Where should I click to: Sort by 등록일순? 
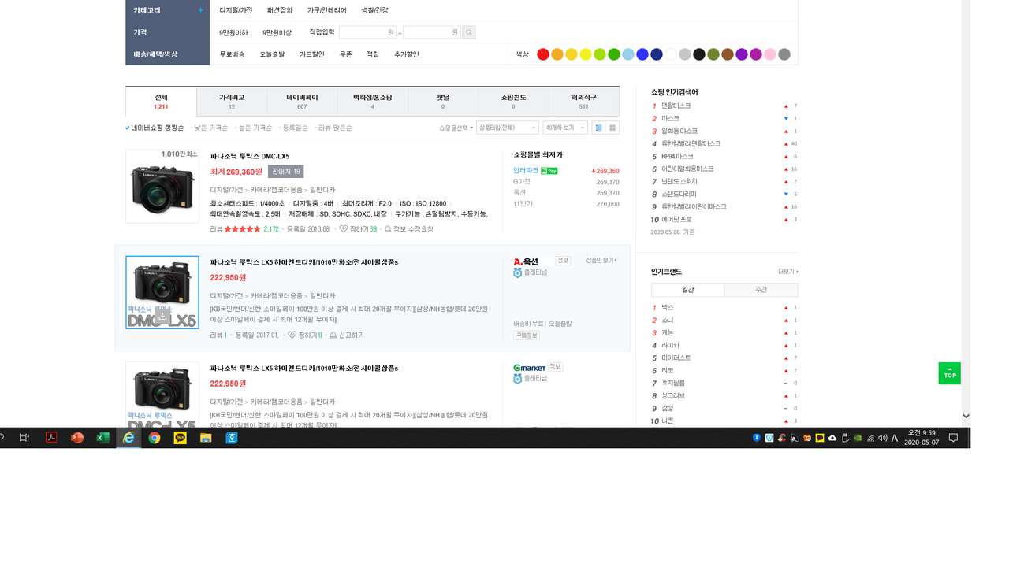(295, 128)
